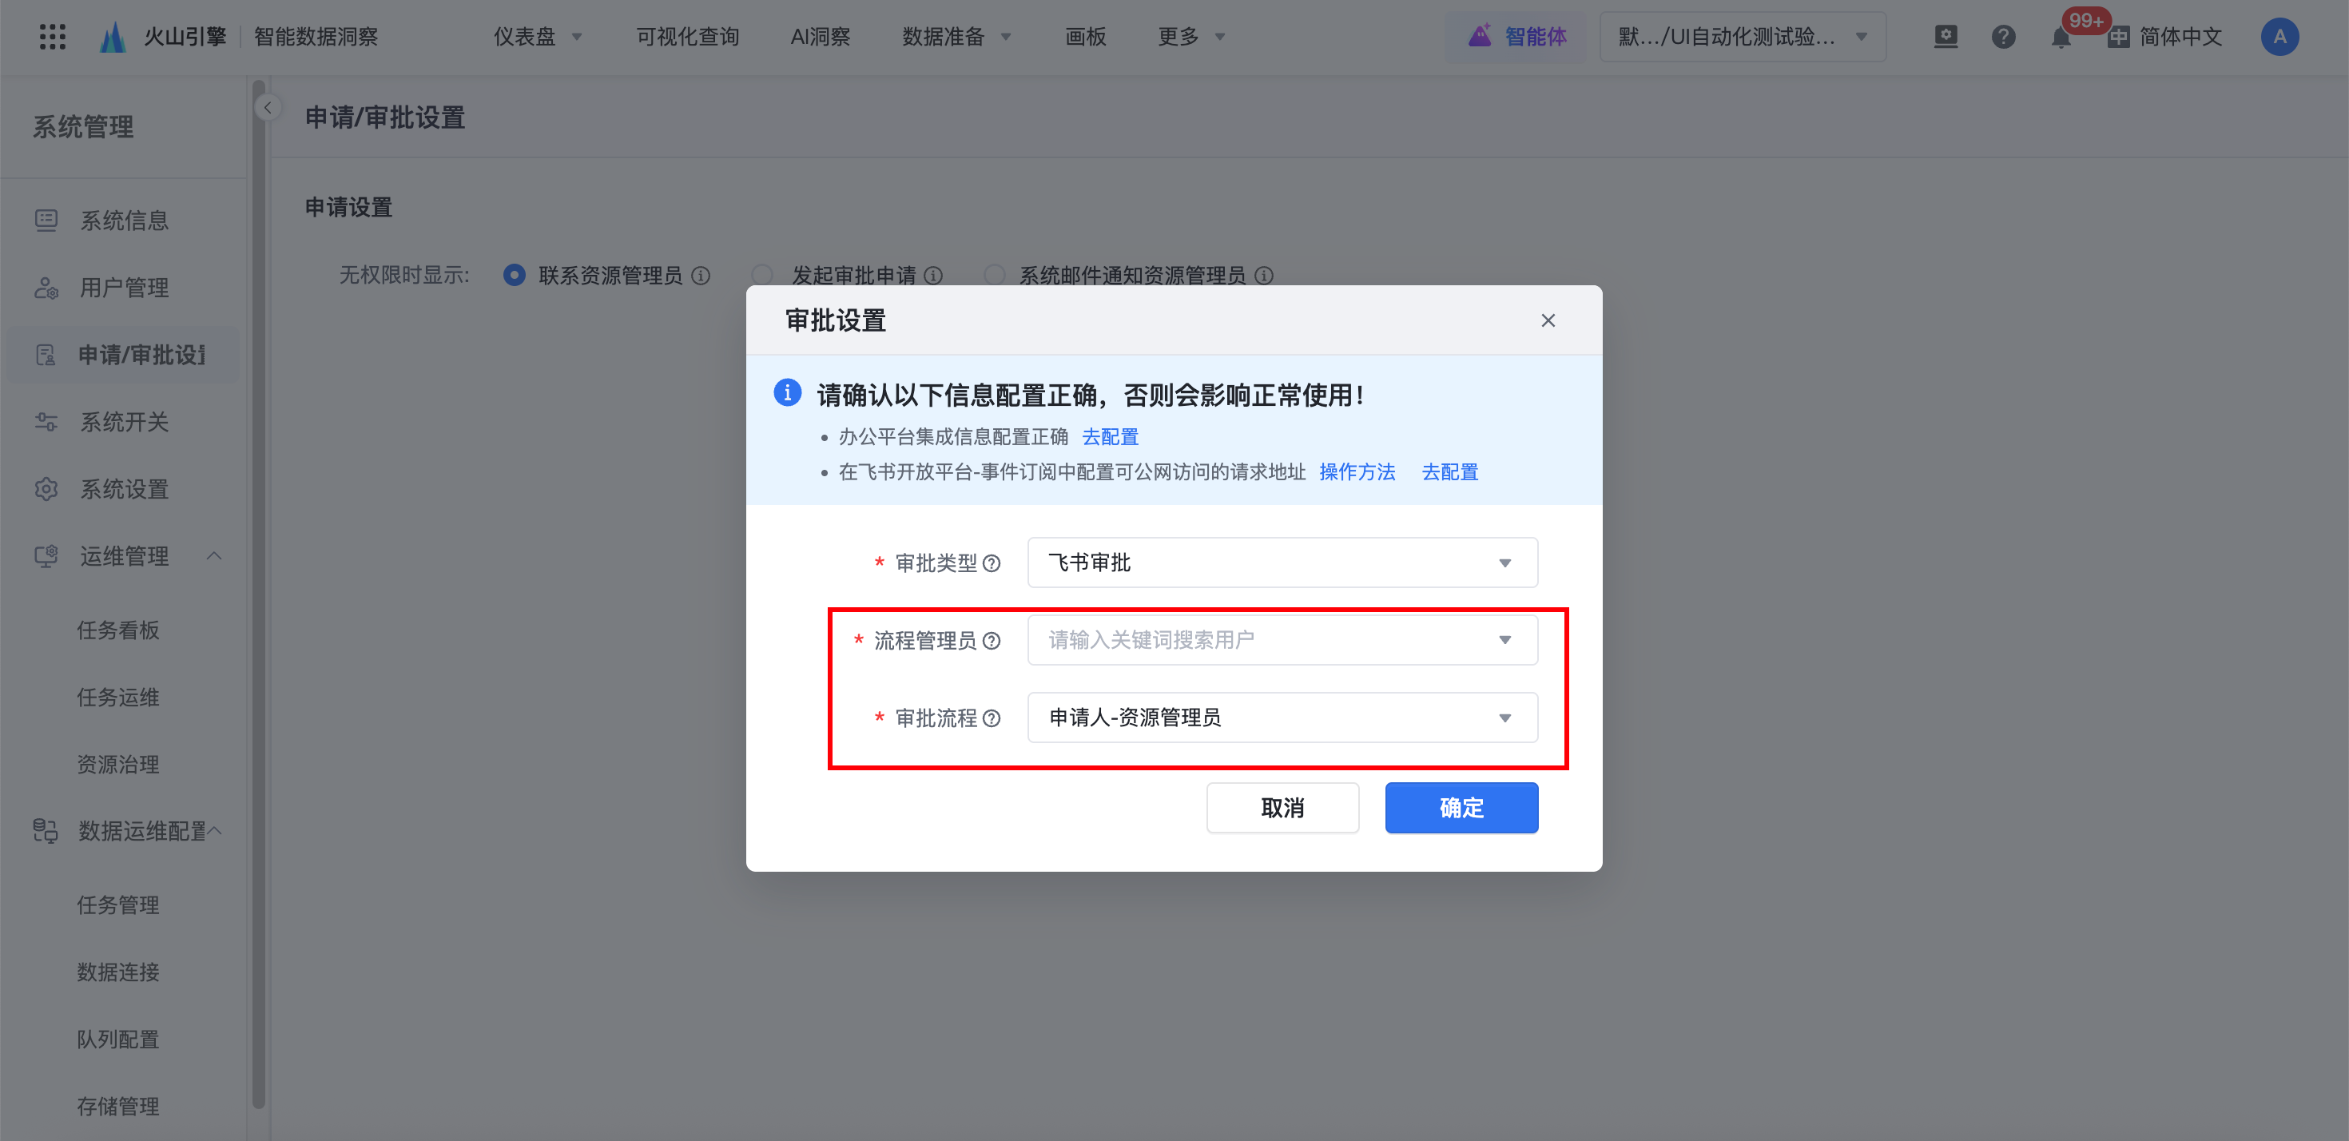The width and height of the screenshot is (2349, 1141).
Task: Go to AI洞察 in top navigation
Action: coord(820,37)
